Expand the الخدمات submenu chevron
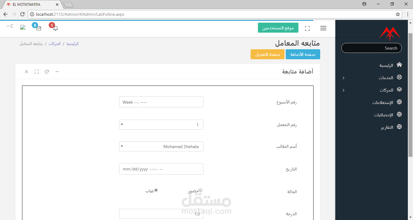This screenshot has height=220, width=413. coord(343,78)
